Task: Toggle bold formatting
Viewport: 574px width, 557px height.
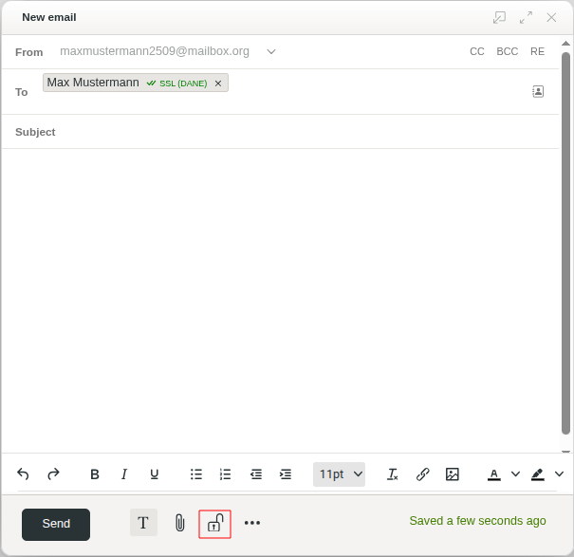Action: click(x=95, y=474)
